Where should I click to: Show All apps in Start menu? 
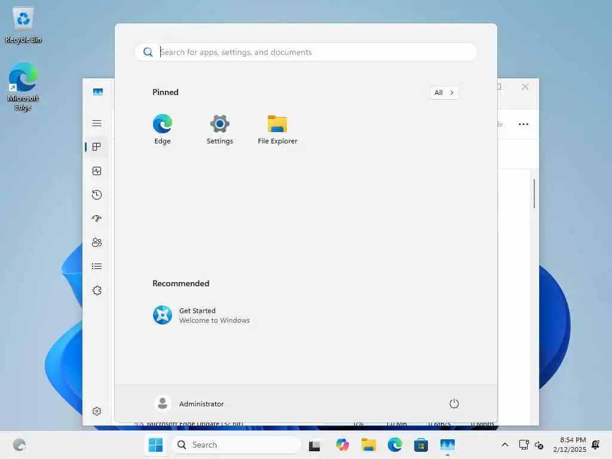(444, 93)
